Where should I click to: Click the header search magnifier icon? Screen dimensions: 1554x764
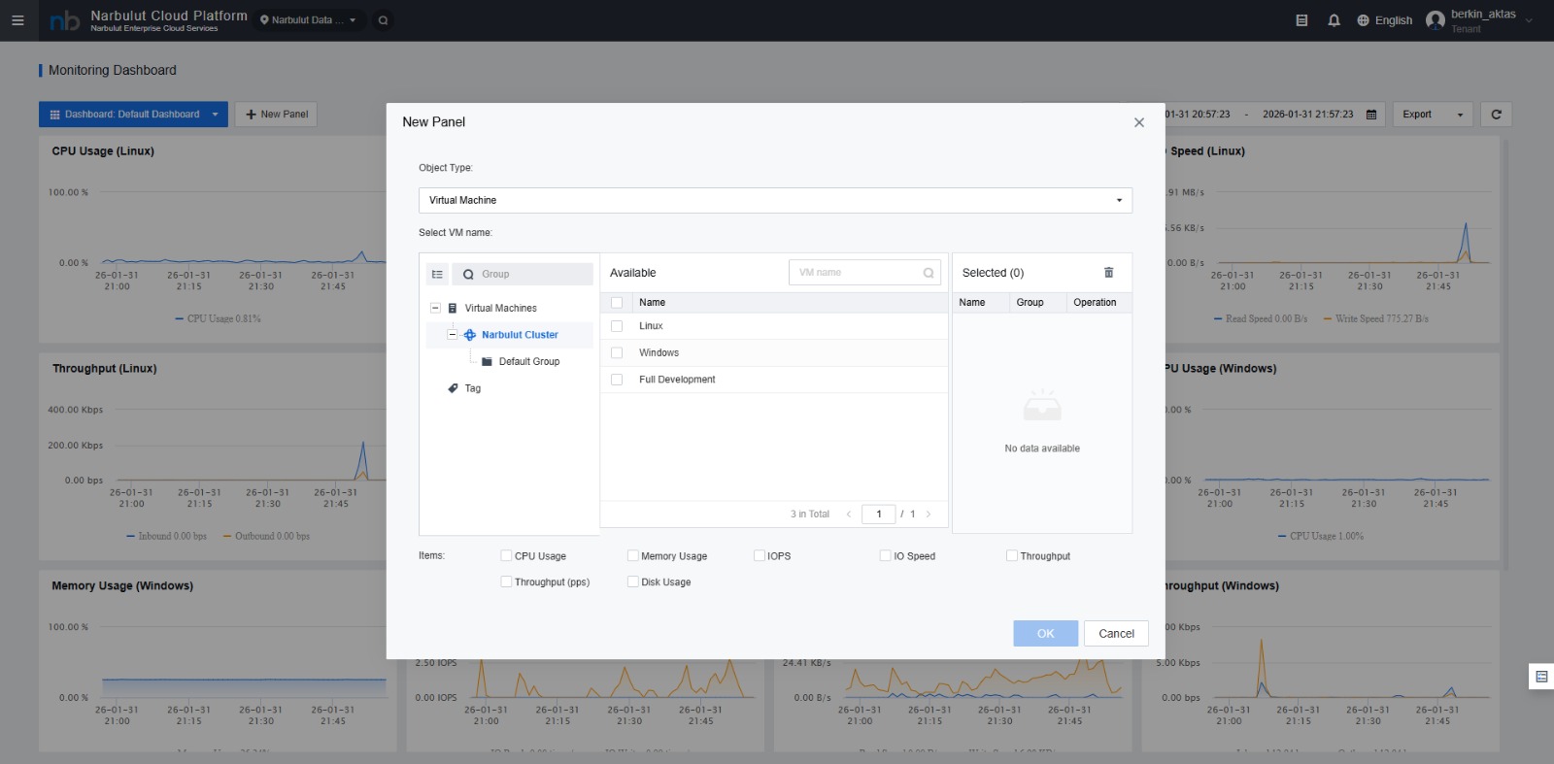[x=383, y=20]
